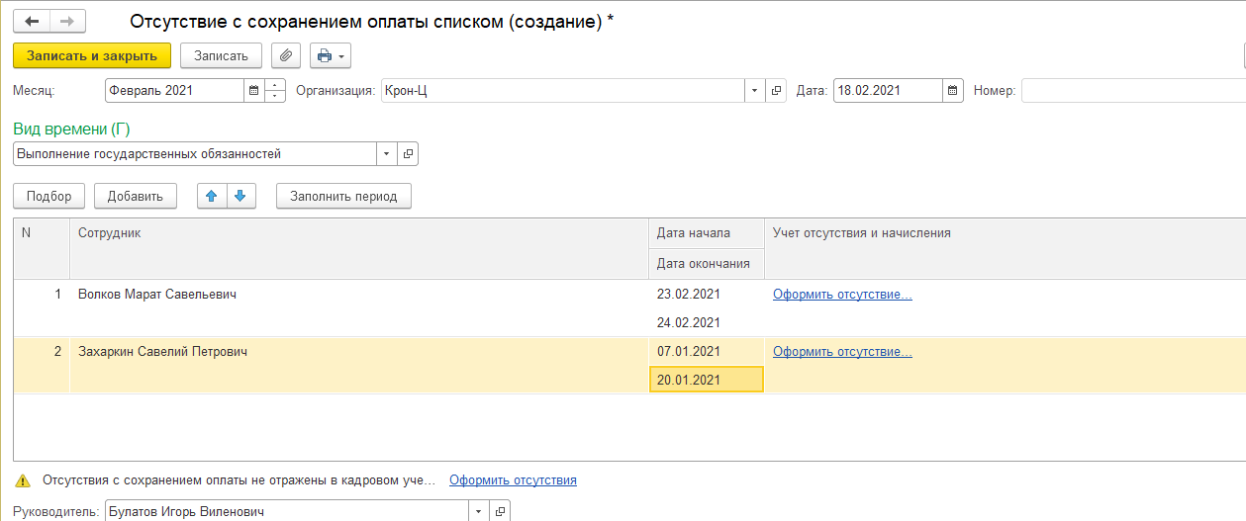Expand the Организация dropdown list
The width and height of the screenshot is (1246, 521).
(x=754, y=91)
